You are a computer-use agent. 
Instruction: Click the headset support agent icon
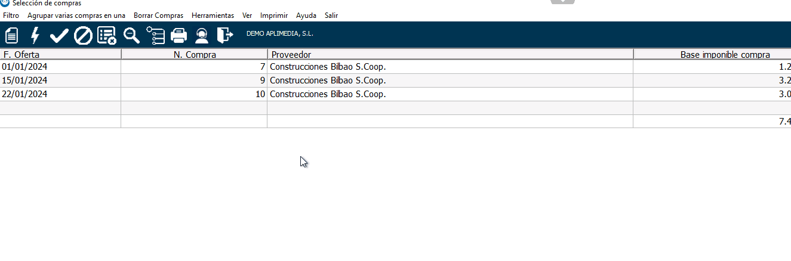click(202, 35)
